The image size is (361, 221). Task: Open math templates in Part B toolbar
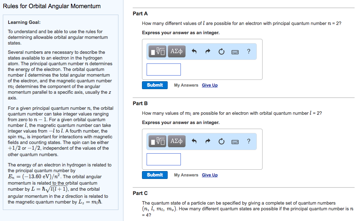(x=158, y=142)
